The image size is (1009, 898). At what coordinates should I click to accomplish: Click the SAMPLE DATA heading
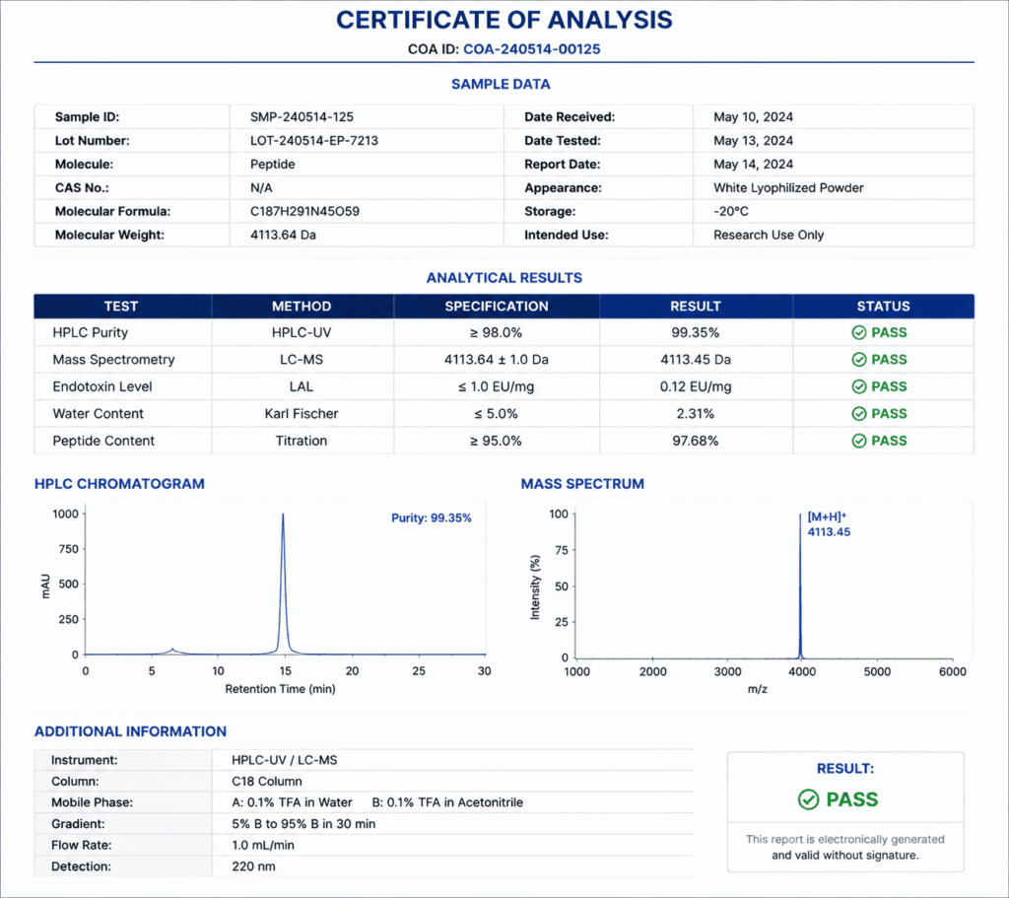(x=501, y=85)
